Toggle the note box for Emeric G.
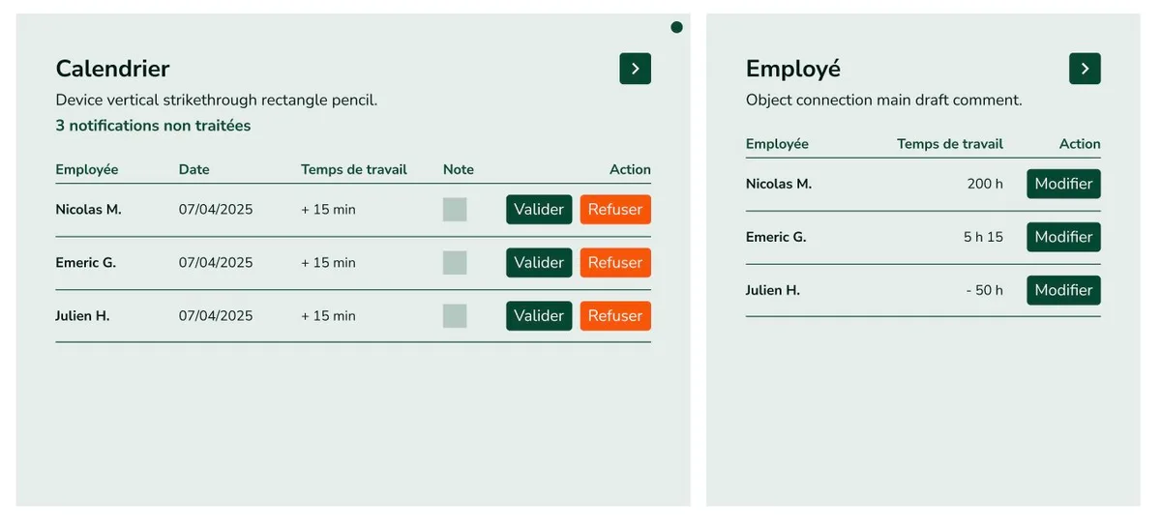1161x524 pixels. click(x=455, y=263)
